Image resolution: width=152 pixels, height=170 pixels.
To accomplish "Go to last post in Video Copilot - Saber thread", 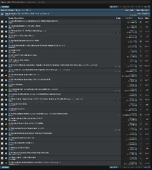I will [x=136, y=159].
